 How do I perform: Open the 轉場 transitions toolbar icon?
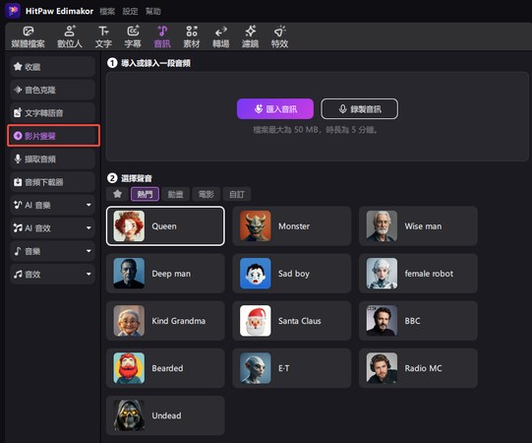pos(221,36)
